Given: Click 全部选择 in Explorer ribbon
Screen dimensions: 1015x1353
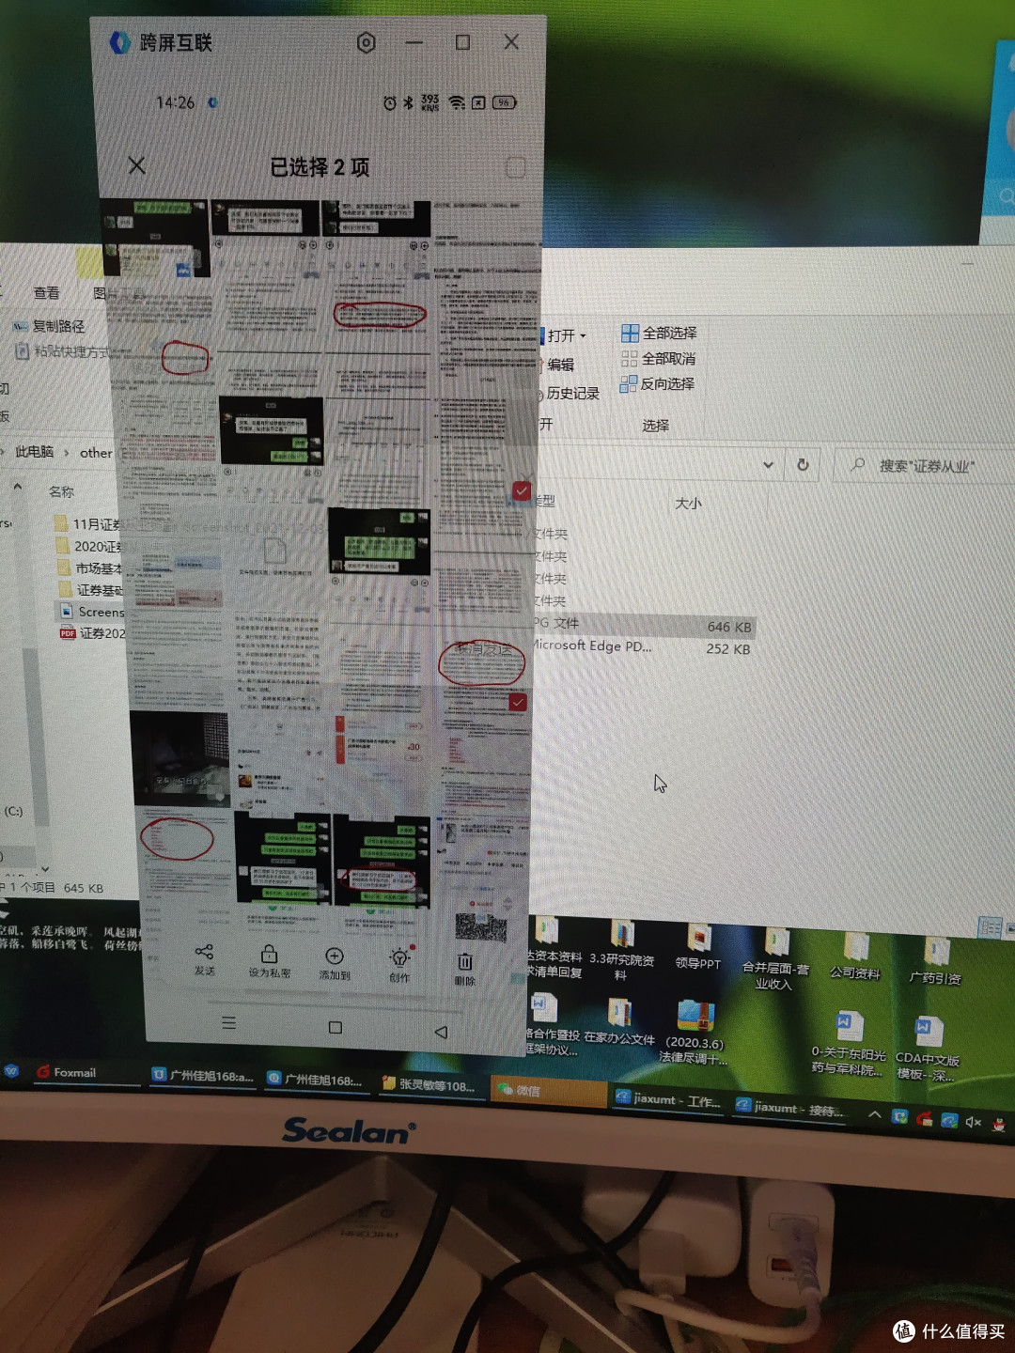Looking at the screenshot, I should [659, 333].
